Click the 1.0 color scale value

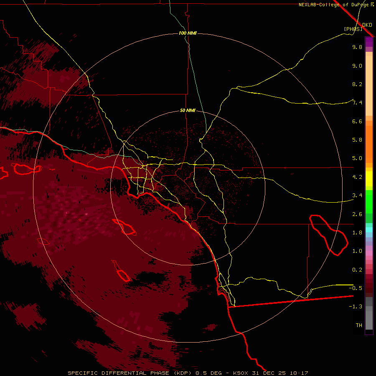pos(357,251)
